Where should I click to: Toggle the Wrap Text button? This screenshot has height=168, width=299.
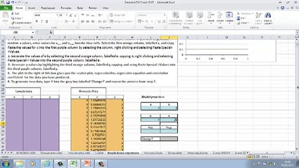(117, 15)
